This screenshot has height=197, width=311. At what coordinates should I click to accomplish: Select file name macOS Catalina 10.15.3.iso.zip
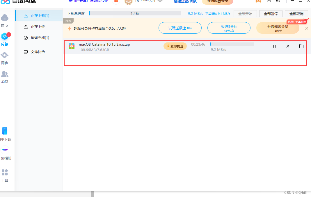click(x=104, y=44)
